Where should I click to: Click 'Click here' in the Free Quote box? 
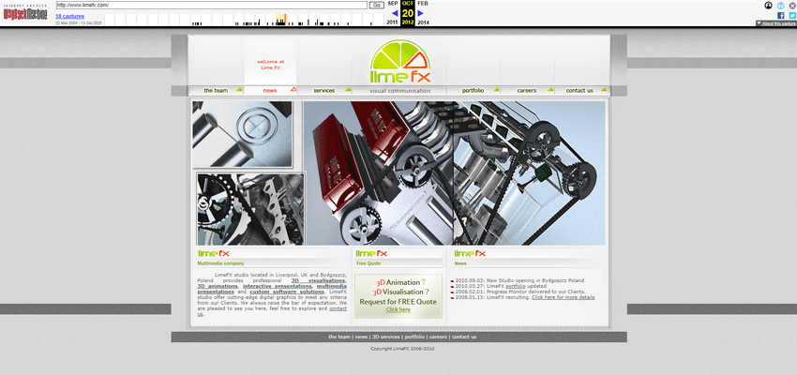coord(398,309)
